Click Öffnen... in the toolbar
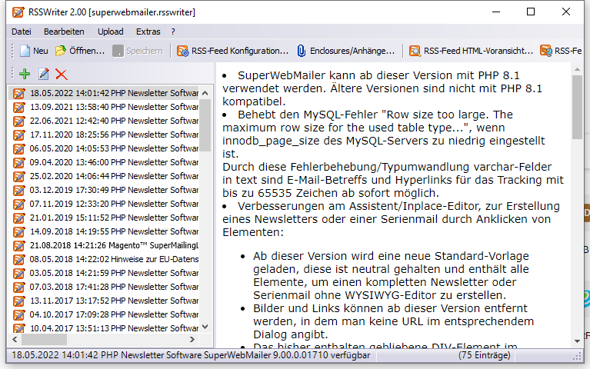 [80, 51]
